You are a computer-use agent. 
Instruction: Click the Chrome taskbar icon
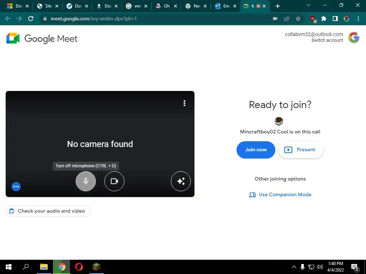[x=61, y=267]
